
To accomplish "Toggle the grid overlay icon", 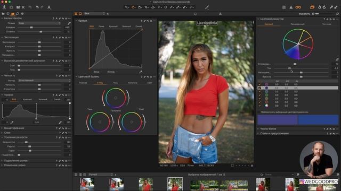I will (x=284, y=7).
